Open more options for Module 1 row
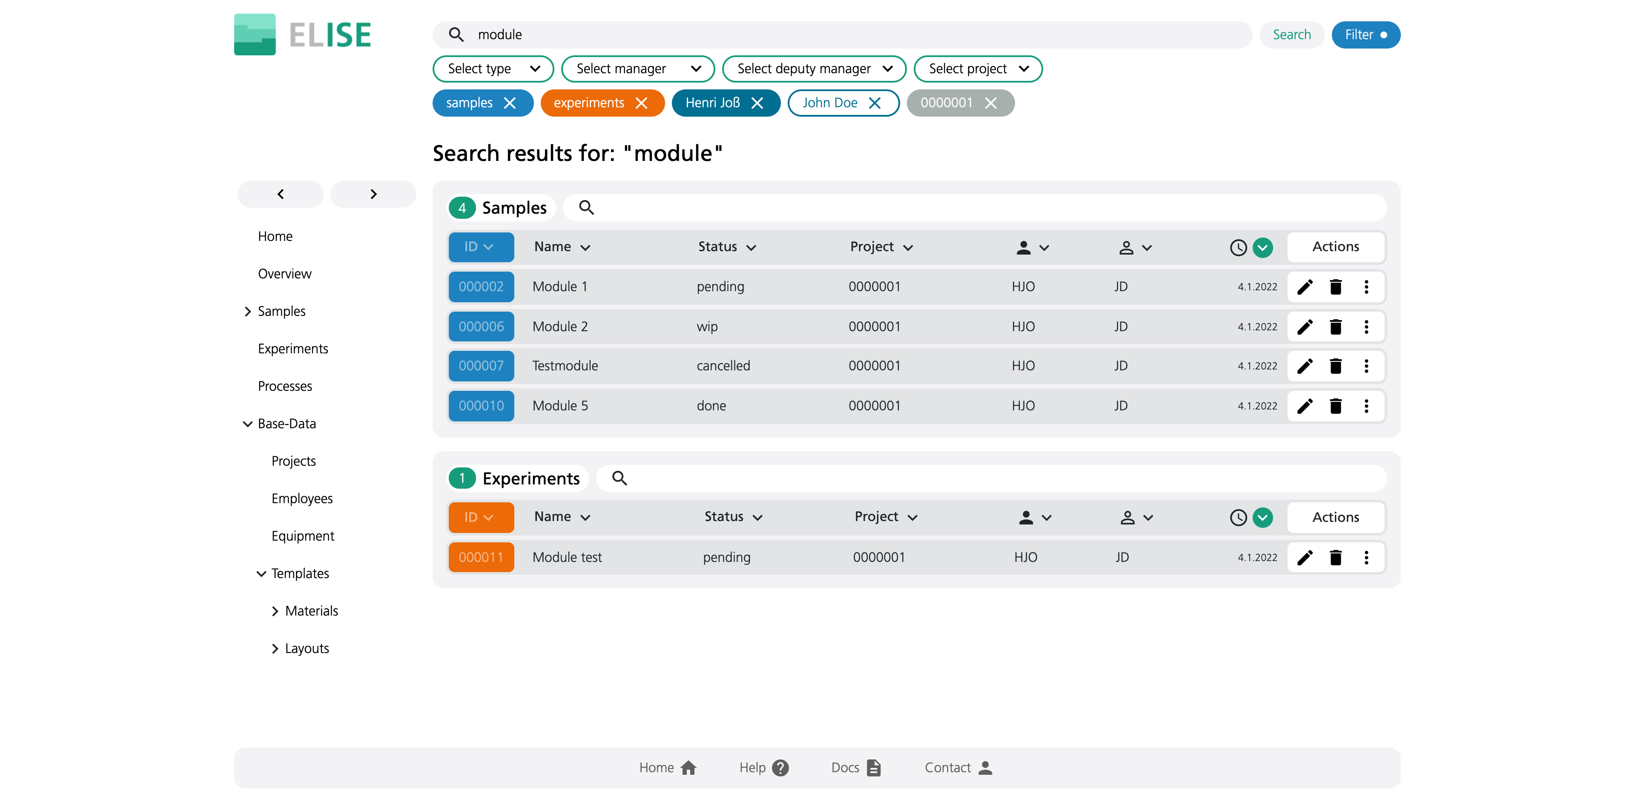Screen dimensions: 1635x802 1366,287
